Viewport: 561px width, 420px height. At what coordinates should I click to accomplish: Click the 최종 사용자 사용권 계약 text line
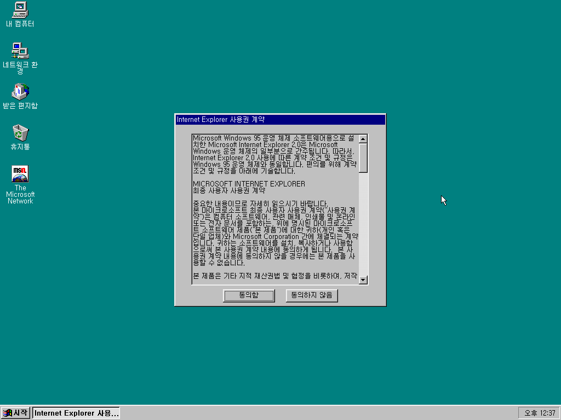(x=229, y=191)
